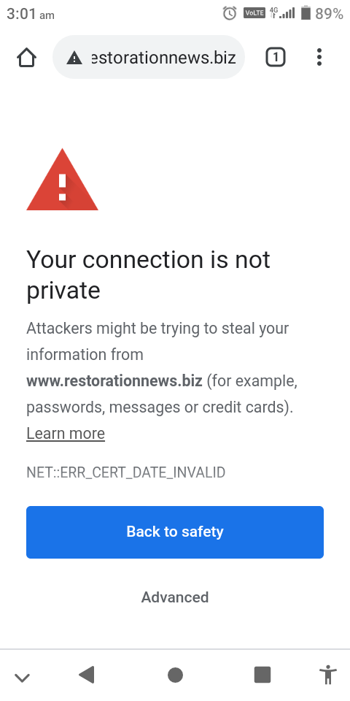Tap the 4G signal strength icon

(282, 12)
